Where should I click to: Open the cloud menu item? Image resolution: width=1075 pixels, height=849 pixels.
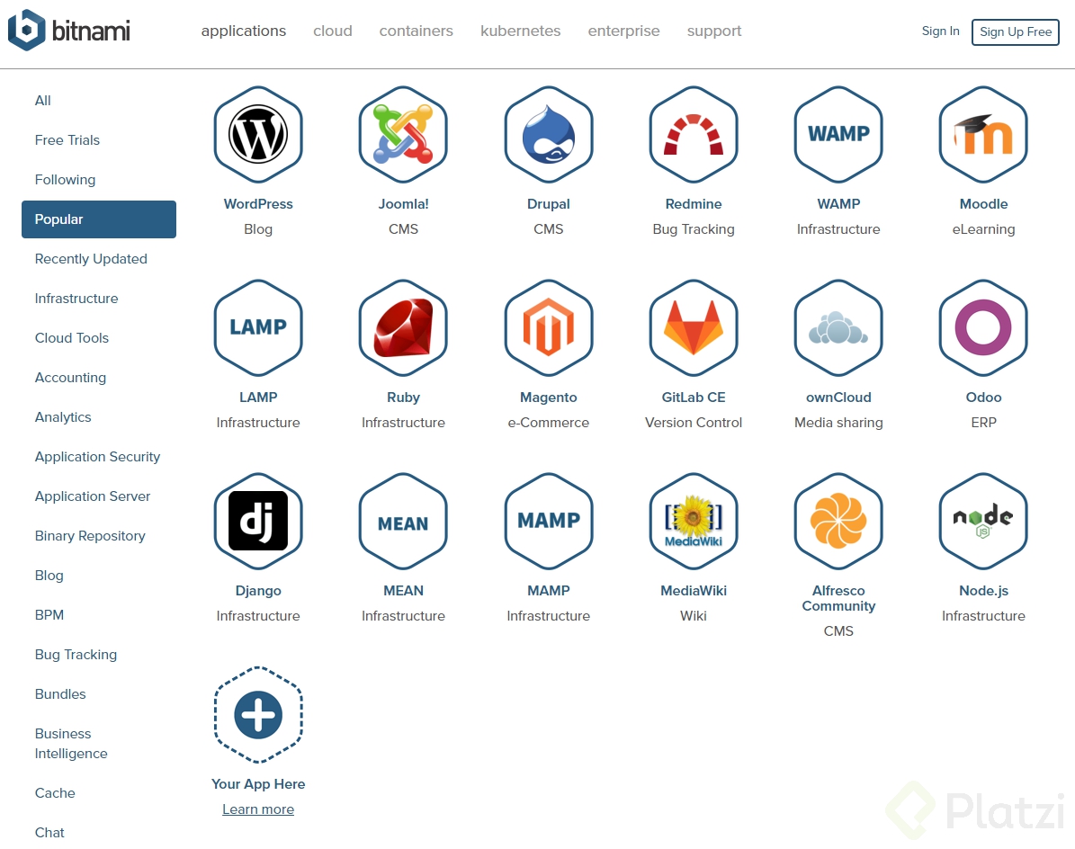tap(333, 31)
